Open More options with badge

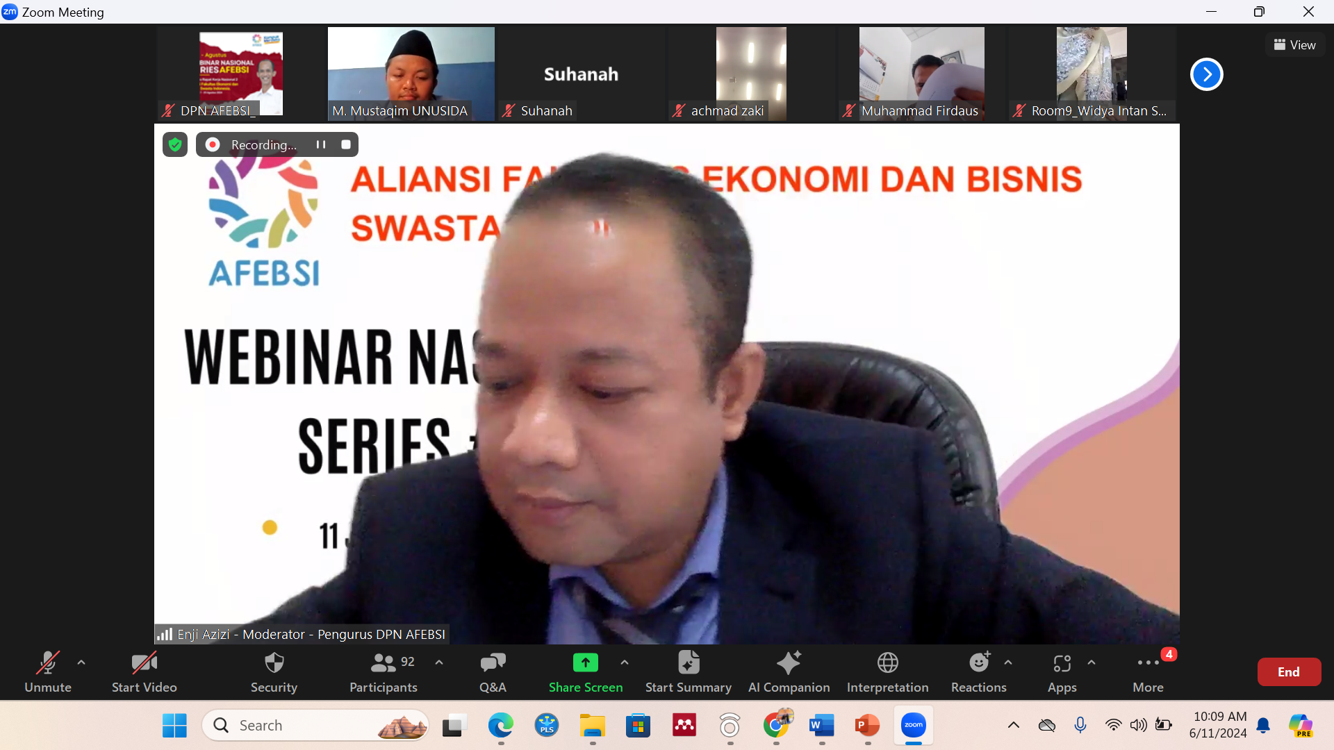click(1148, 672)
